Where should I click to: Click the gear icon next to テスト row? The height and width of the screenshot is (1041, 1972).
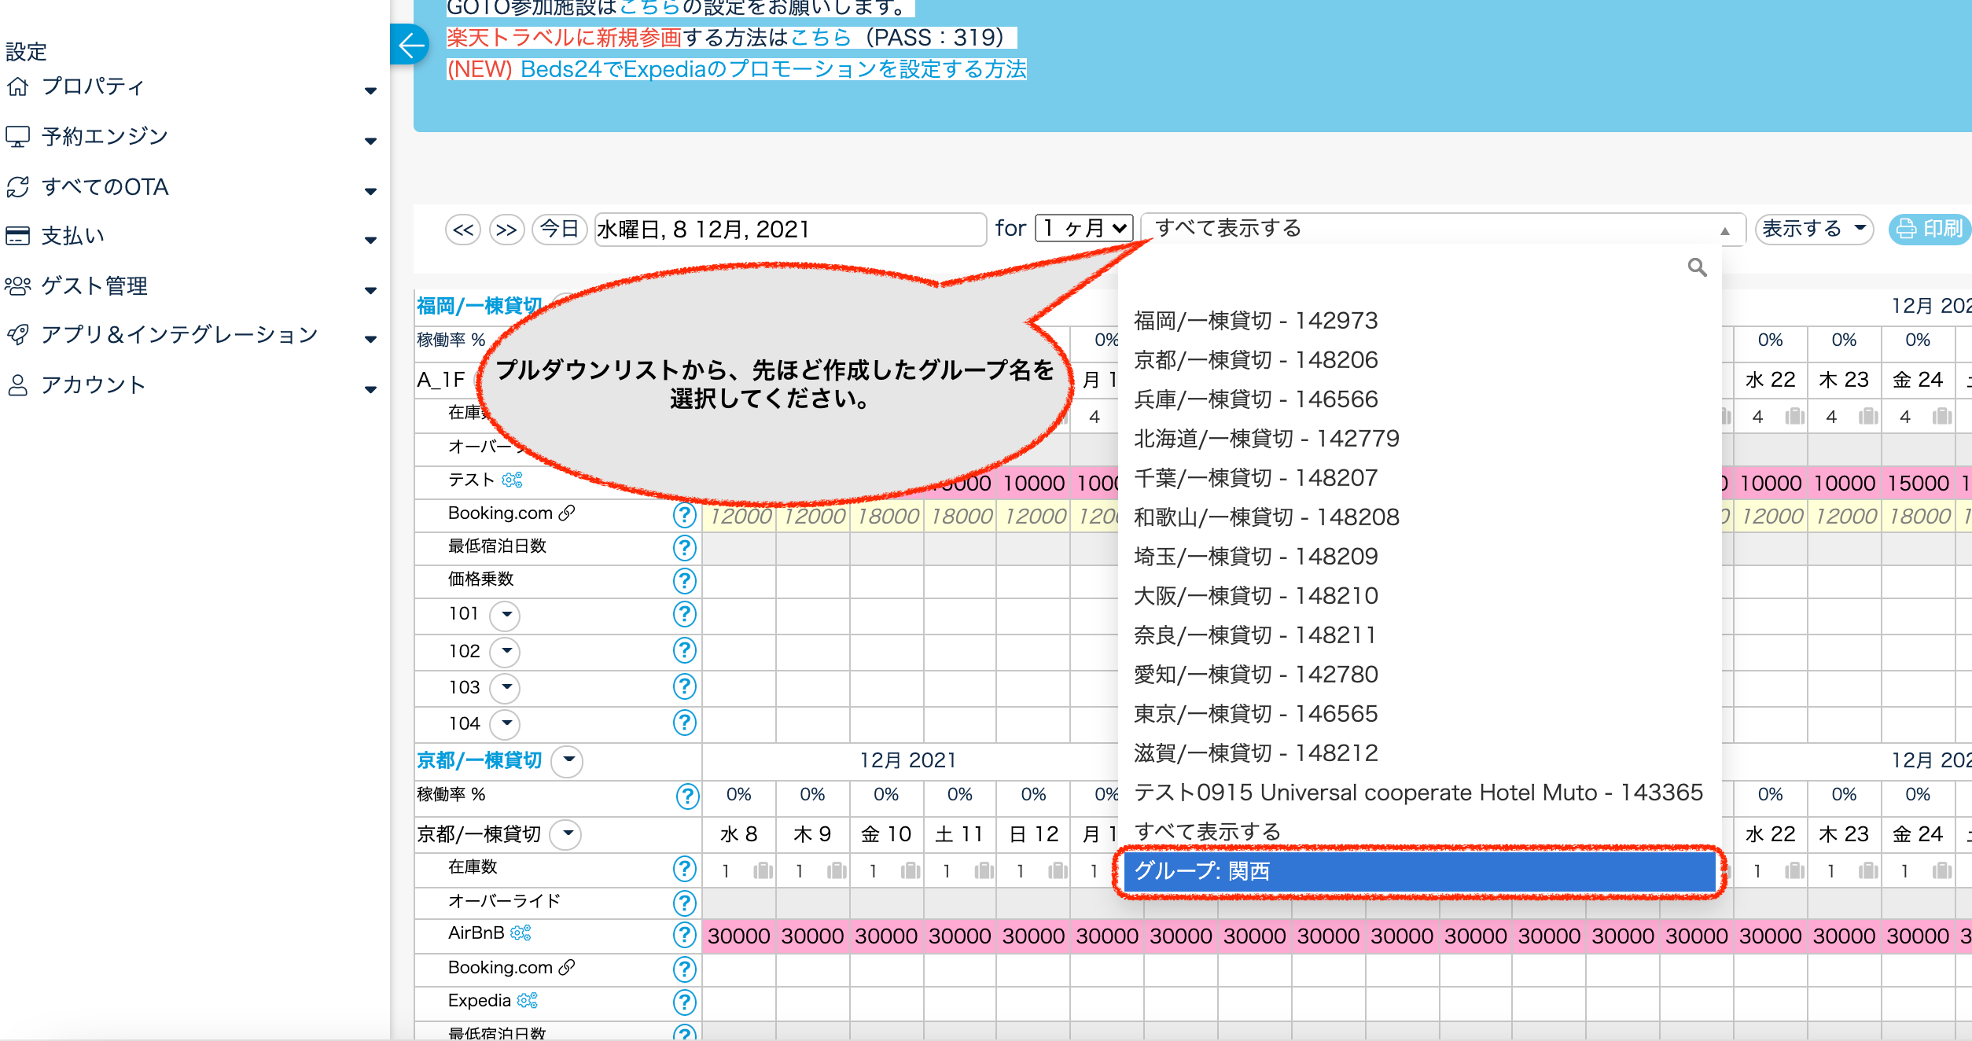pyautogui.click(x=512, y=480)
